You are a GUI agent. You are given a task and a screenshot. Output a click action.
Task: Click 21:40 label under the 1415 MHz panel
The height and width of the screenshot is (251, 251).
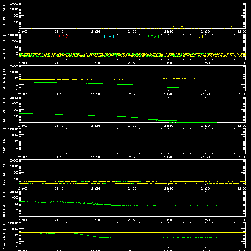(168, 126)
